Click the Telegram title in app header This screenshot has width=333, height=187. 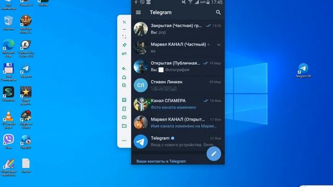(x=161, y=12)
